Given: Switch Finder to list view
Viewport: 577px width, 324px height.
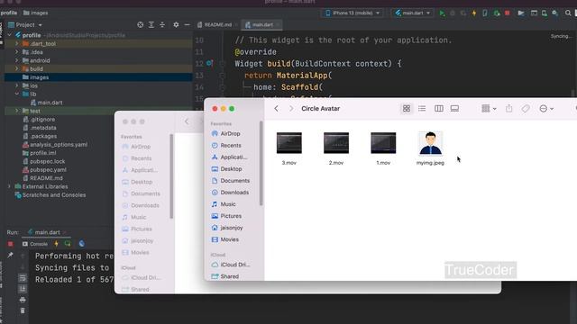Looking at the screenshot, I should 422,108.
